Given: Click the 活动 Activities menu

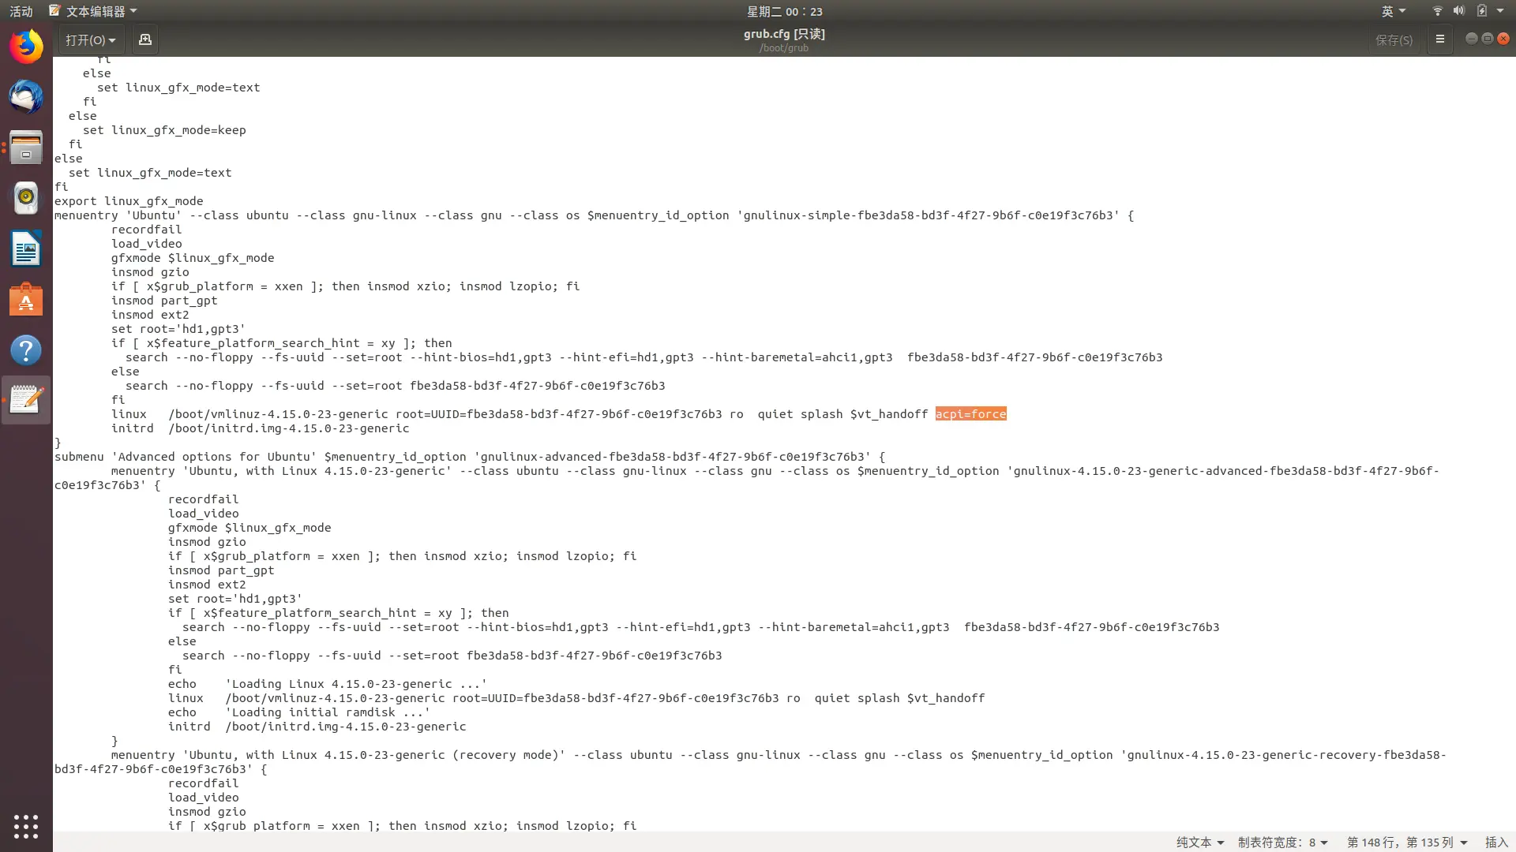Looking at the screenshot, I should 21,11.
